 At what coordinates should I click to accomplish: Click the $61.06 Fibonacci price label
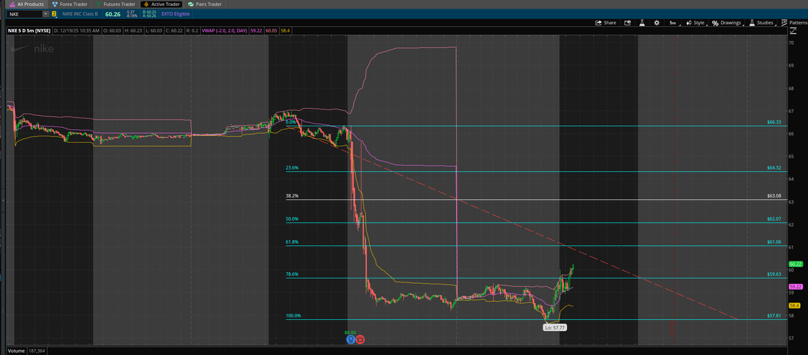tap(774, 242)
